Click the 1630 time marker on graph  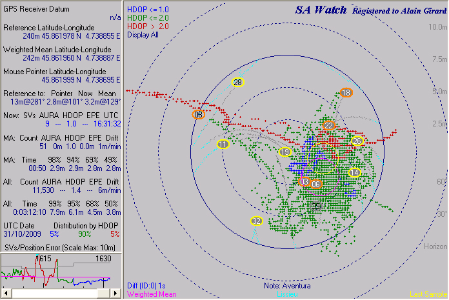103,259
